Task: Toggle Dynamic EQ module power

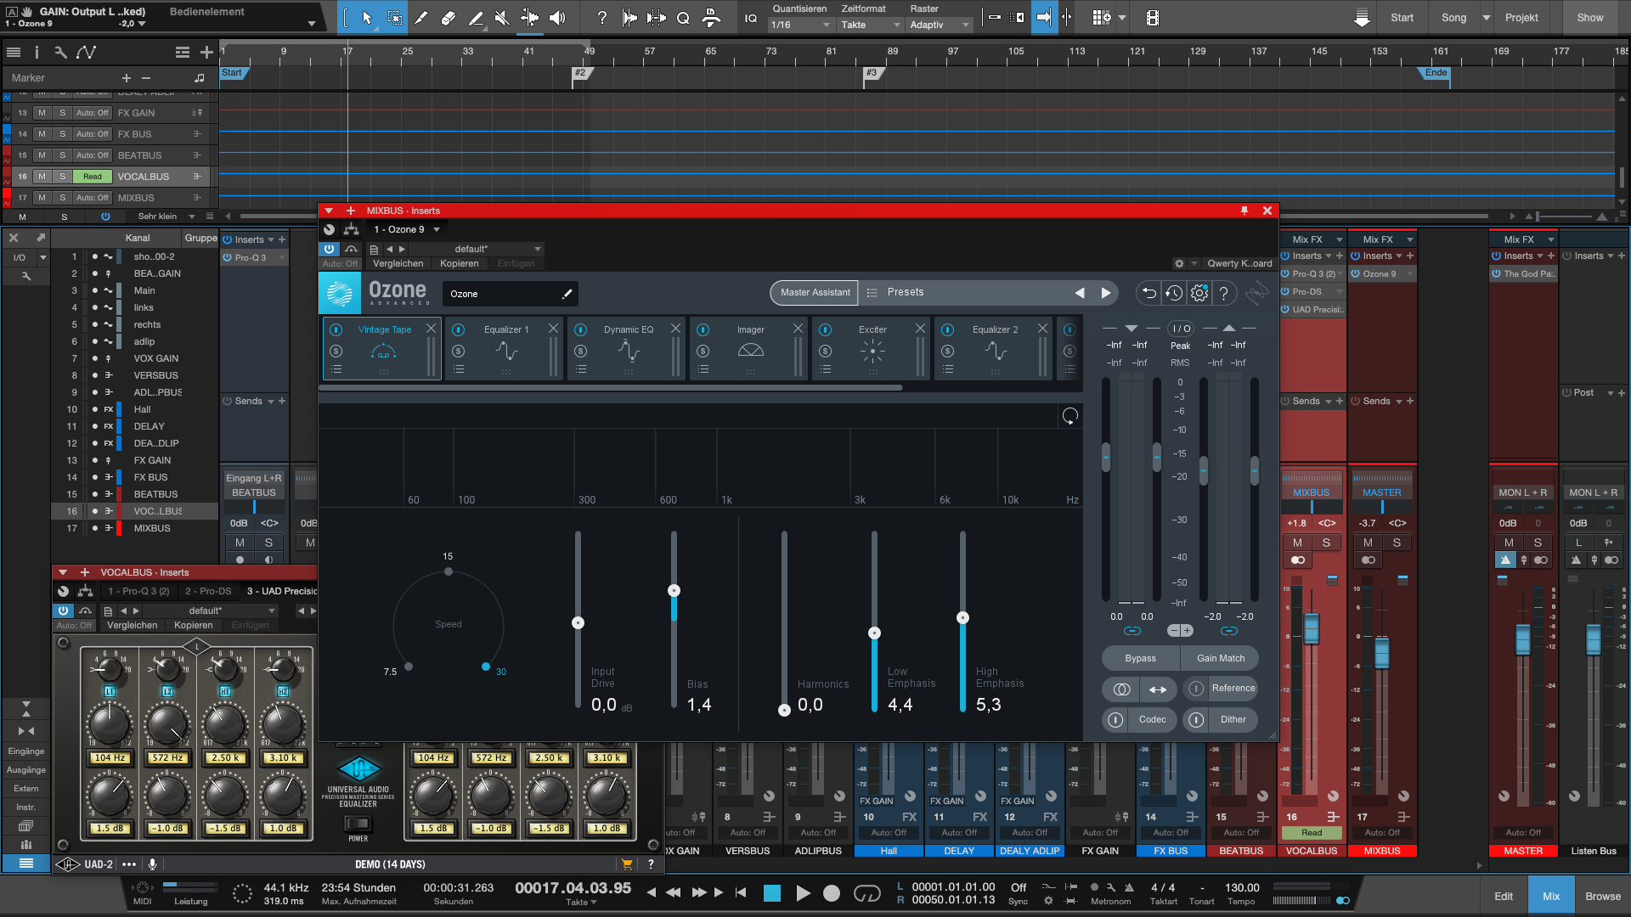Action: coord(580,329)
